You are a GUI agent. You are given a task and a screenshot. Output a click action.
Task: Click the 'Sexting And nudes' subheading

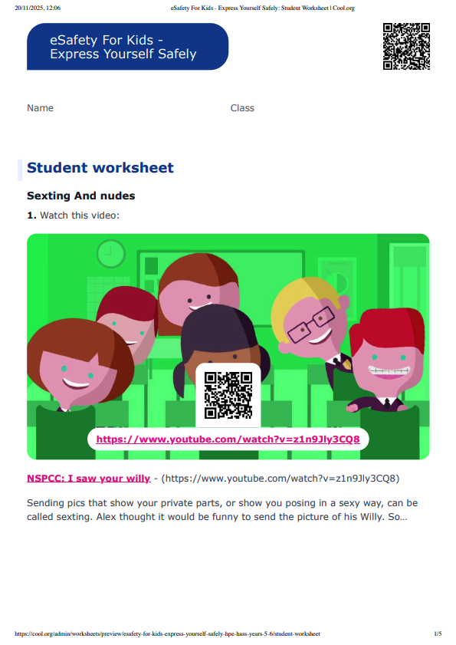(x=81, y=196)
